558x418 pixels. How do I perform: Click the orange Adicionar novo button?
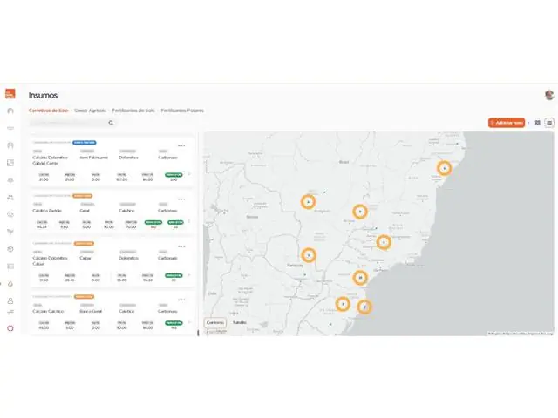pos(507,123)
